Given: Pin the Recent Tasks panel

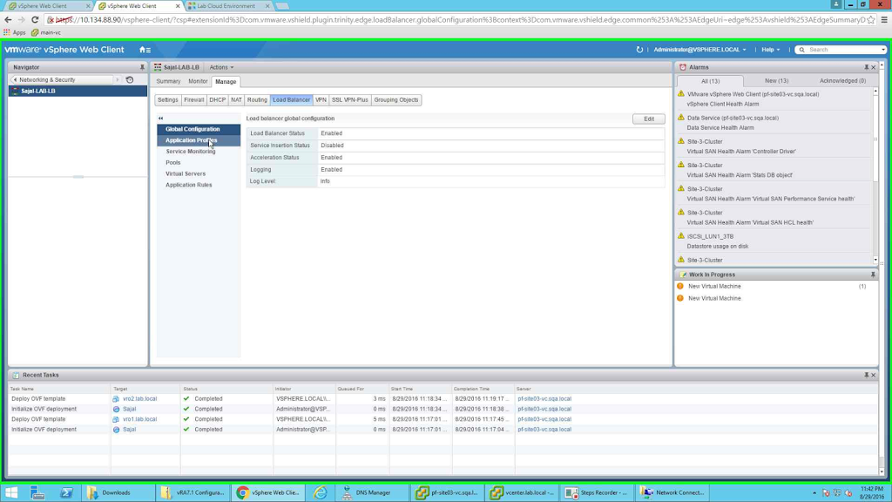Looking at the screenshot, I should [867, 375].
